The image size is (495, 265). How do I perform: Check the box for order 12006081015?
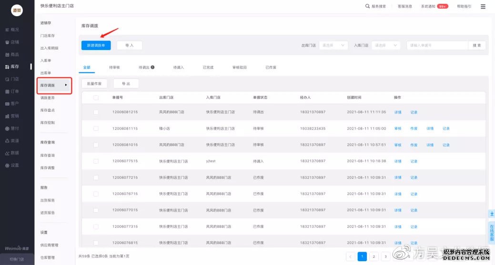click(96, 145)
